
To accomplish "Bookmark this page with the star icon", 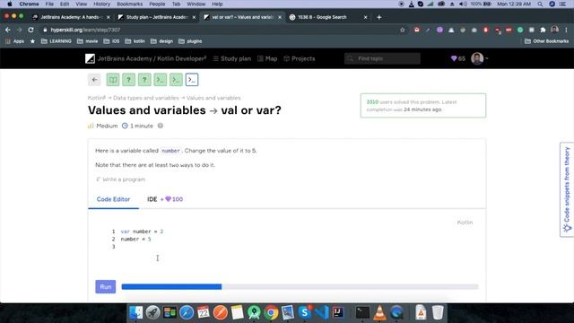I will tap(403, 30).
